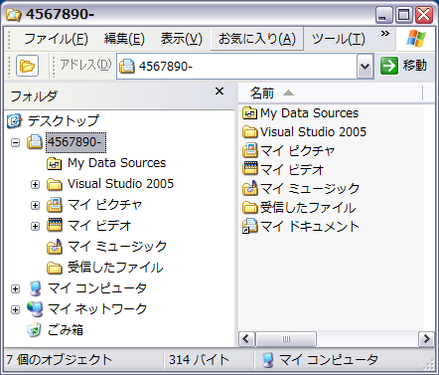Image resolution: width=439 pixels, height=375 pixels.
Task: Maximize the 4567890- window
Action: coord(404,15)
